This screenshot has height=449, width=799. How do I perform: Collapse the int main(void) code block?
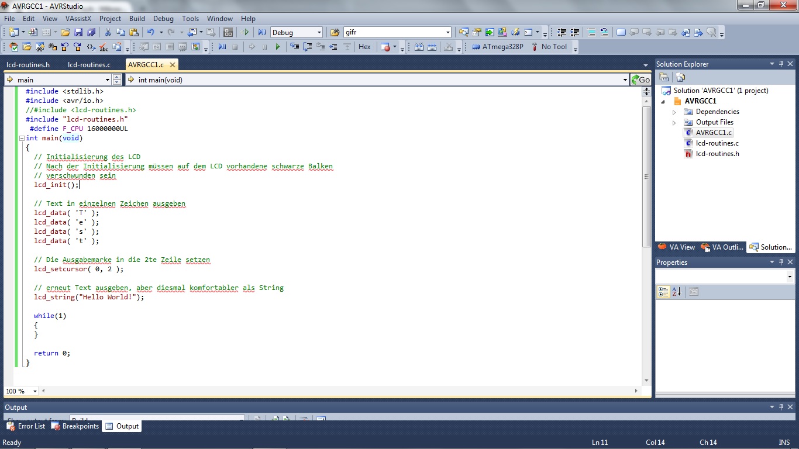tap(22, 139)
